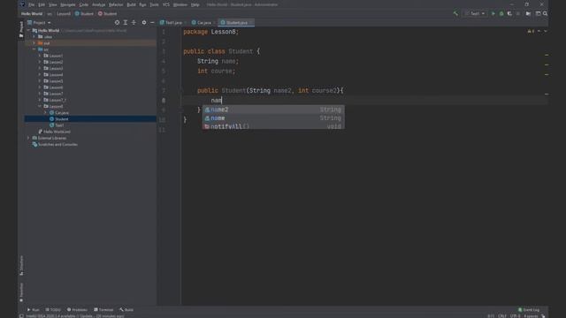The image size is (566, 318).
Task: Open the Run tool window
Action: click(x=34, y=310)
